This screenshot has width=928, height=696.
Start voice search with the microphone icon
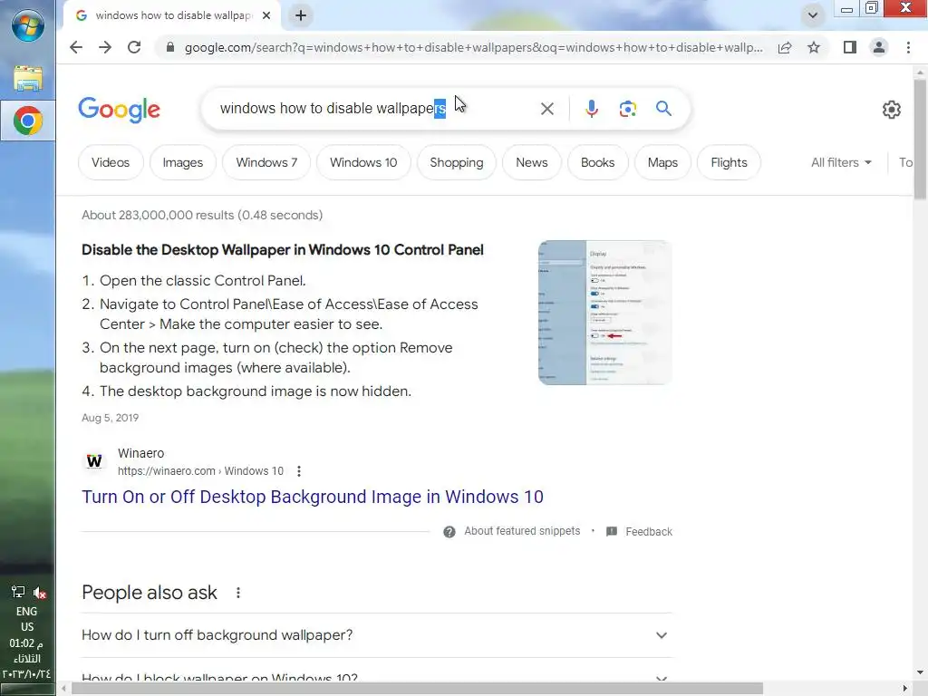click(x=591, y=109)
